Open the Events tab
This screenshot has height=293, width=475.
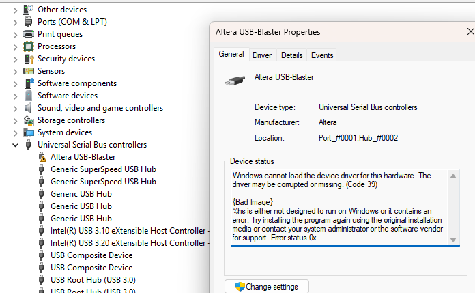pyautogui.click(x=322, y=55)
